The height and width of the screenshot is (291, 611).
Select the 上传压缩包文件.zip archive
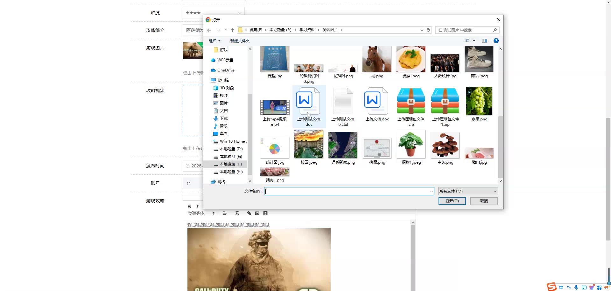(411, 107)
